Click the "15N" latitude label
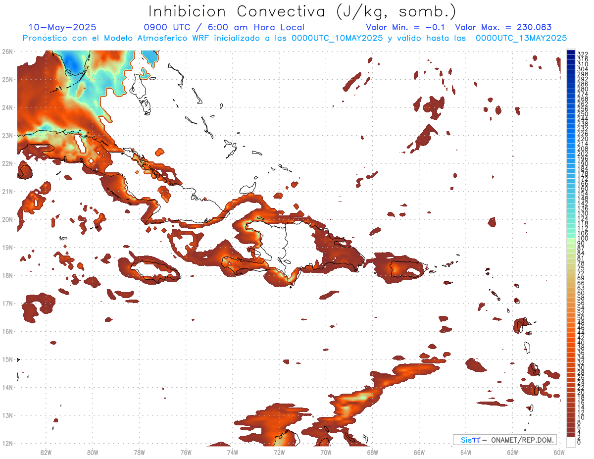Screen dimensions: 594x459 click(7, 359)
